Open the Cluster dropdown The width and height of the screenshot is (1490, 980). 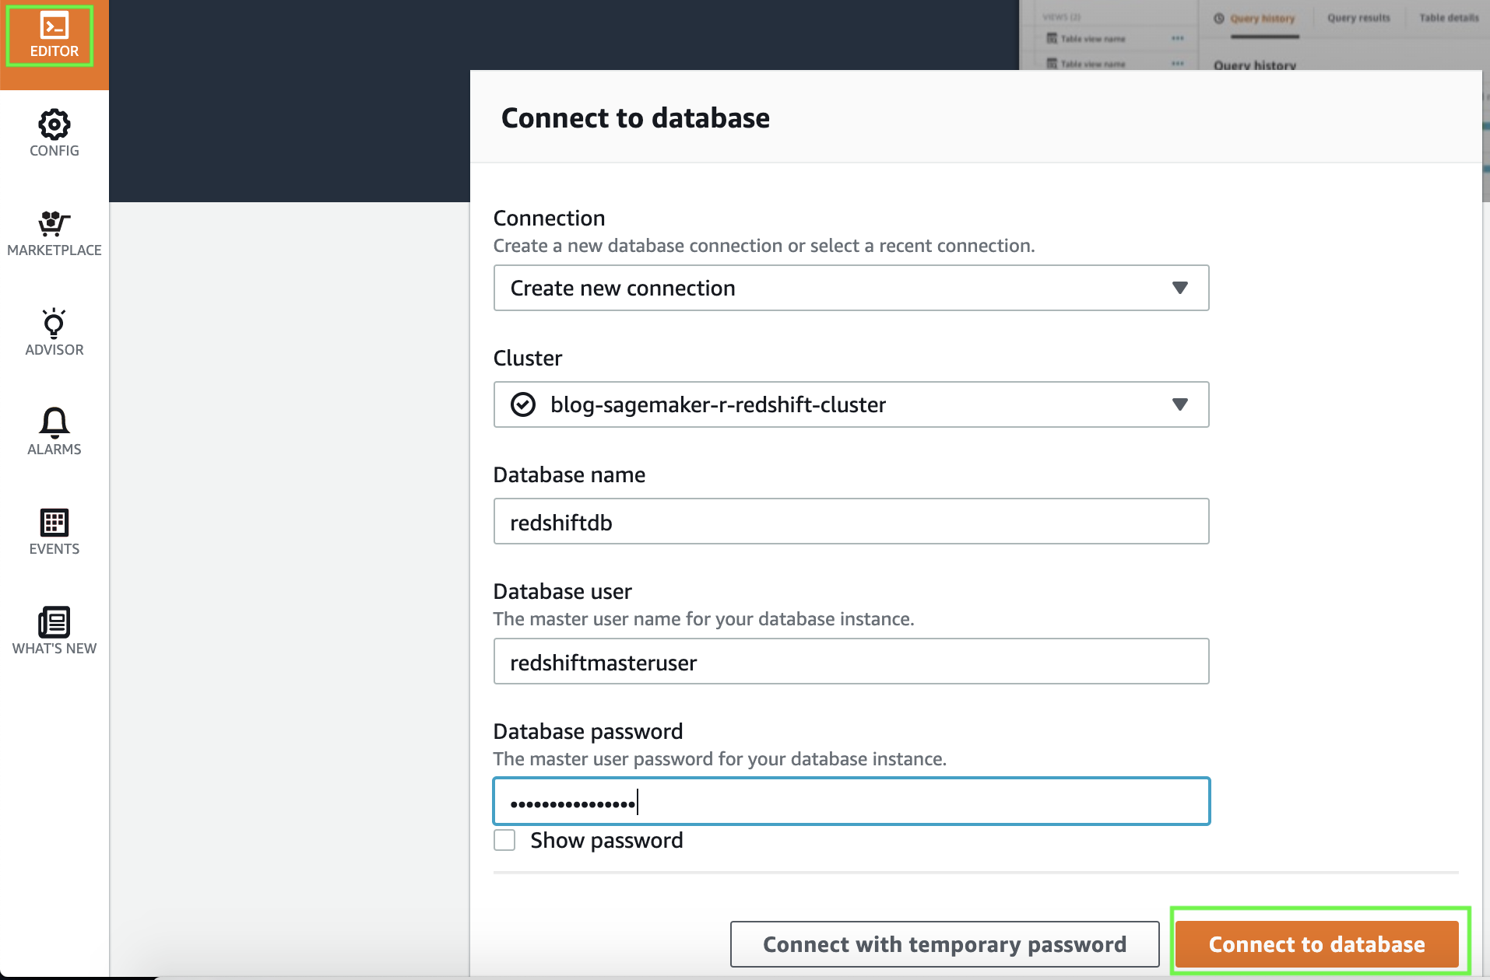point(851,404)
